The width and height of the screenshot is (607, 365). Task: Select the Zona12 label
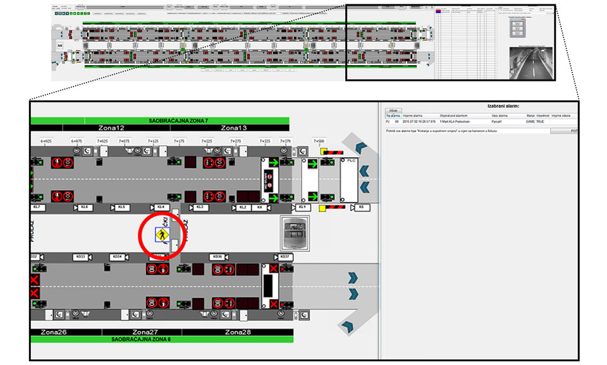pyautogui.click(x=111, y=128)
